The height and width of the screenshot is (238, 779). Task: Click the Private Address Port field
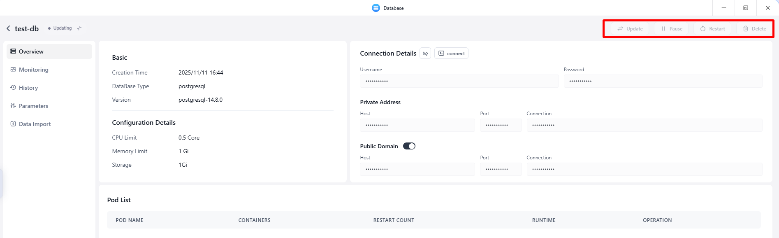pos(501,126)
